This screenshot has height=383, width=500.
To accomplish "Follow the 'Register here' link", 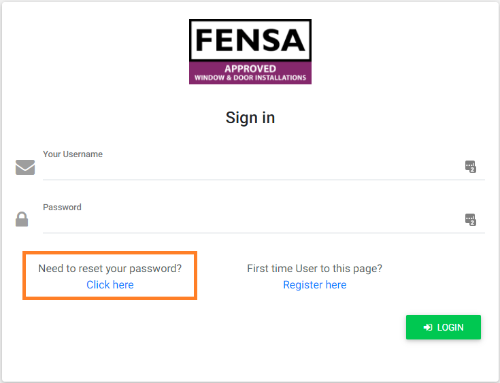I will click(x=315, y=284).
